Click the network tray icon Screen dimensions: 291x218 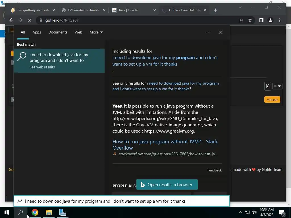click(x=248, y=212)
